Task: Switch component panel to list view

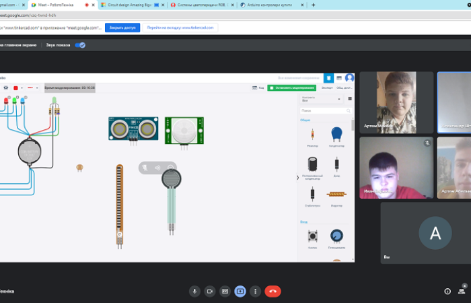Action: coord(349,98)
